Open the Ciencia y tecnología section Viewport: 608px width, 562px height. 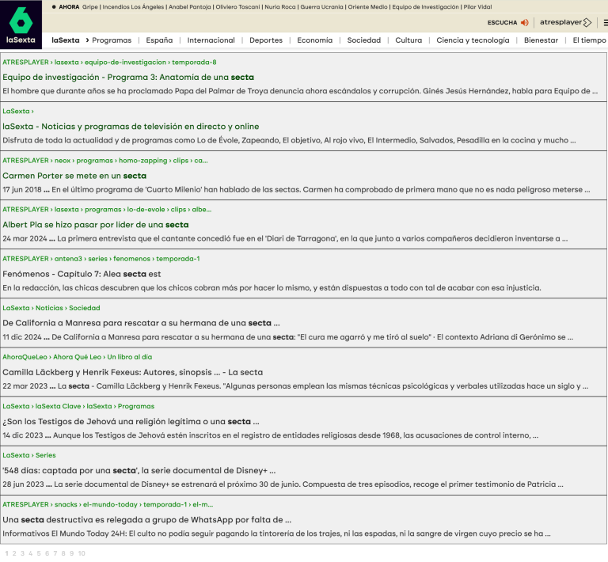pos(473,40)
